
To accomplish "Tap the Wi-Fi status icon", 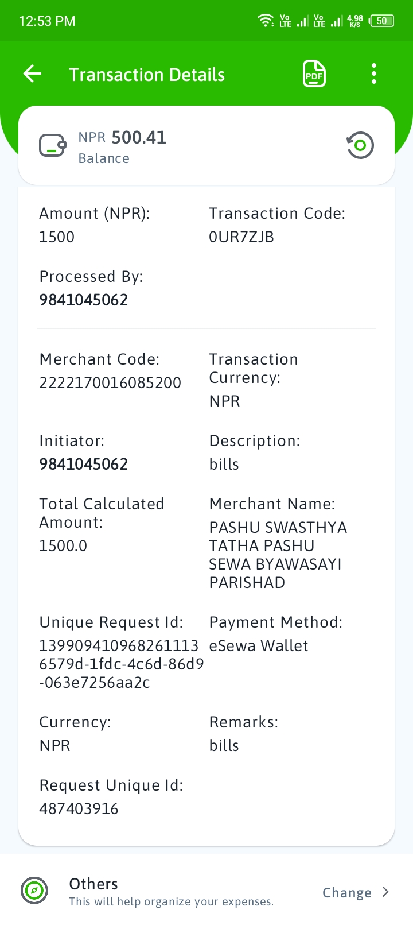I will tap(266, 21).
